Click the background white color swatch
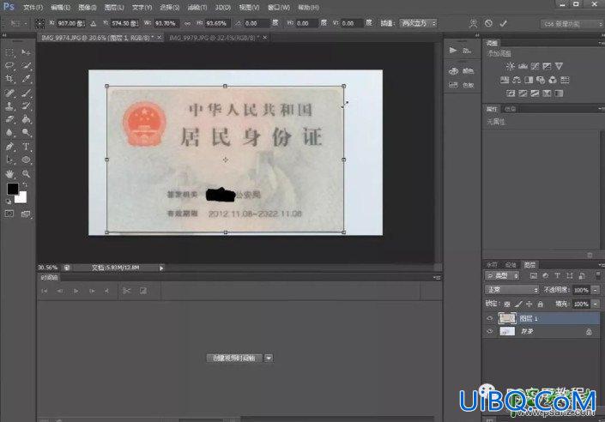 click(x=21, y=197)
